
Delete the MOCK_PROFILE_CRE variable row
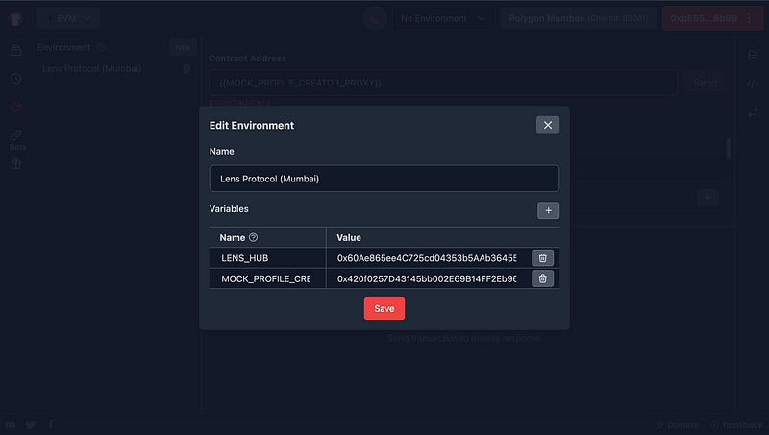[x=542, y=278]
